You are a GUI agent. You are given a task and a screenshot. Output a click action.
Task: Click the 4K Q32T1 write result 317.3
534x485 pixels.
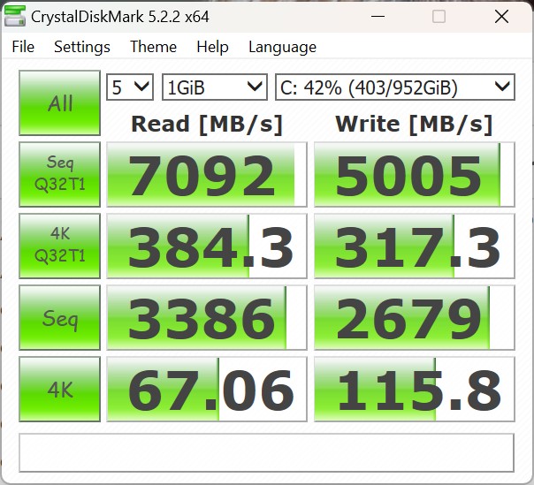coord(414,246)
